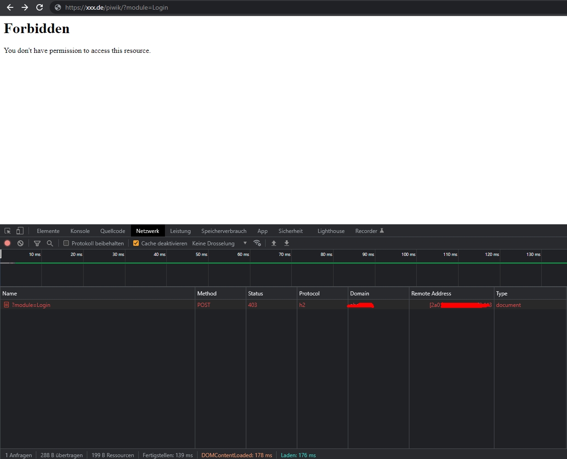Switch to the Konsole tab

pos(80,231)
